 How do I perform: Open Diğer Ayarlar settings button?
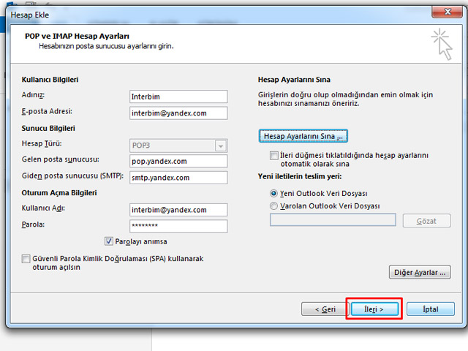click(x=419, y=273)
